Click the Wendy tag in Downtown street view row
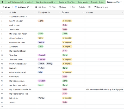 (x=49, y=64)
